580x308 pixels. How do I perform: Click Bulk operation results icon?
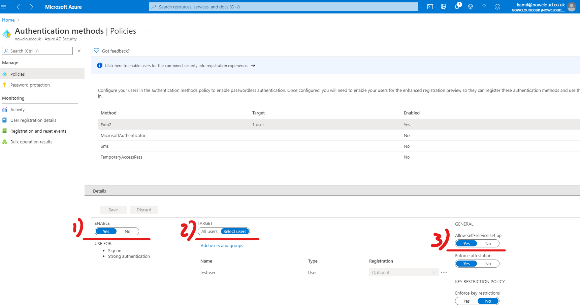tap(5, 142)
